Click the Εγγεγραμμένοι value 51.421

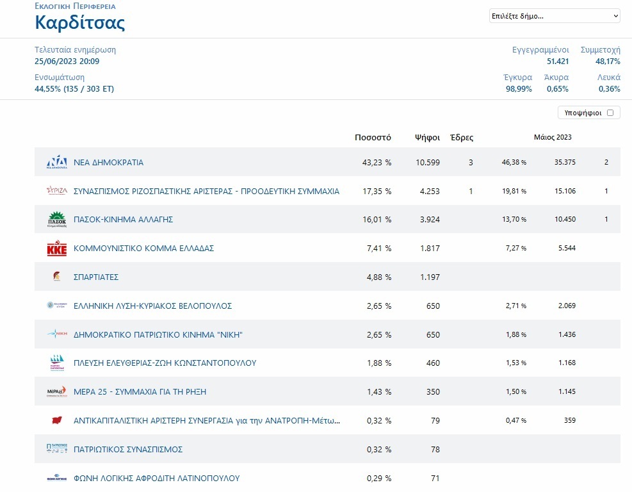(x=558, y=61)
